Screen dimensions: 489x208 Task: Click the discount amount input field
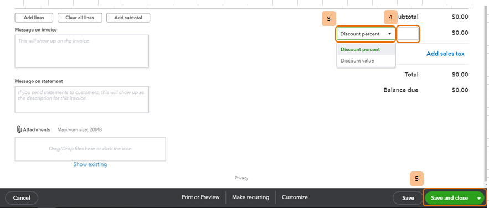pos(408,34)
